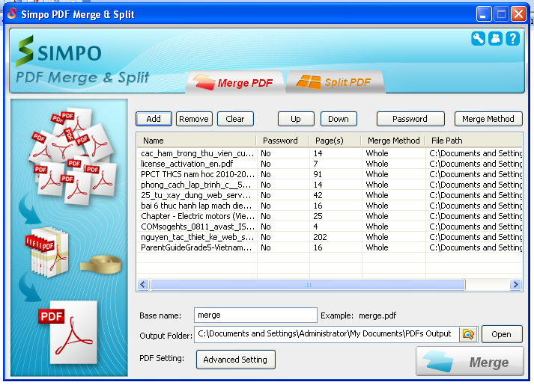
Task: Click the Simpo app icon in title bar
Action: [x=12, y=13]
